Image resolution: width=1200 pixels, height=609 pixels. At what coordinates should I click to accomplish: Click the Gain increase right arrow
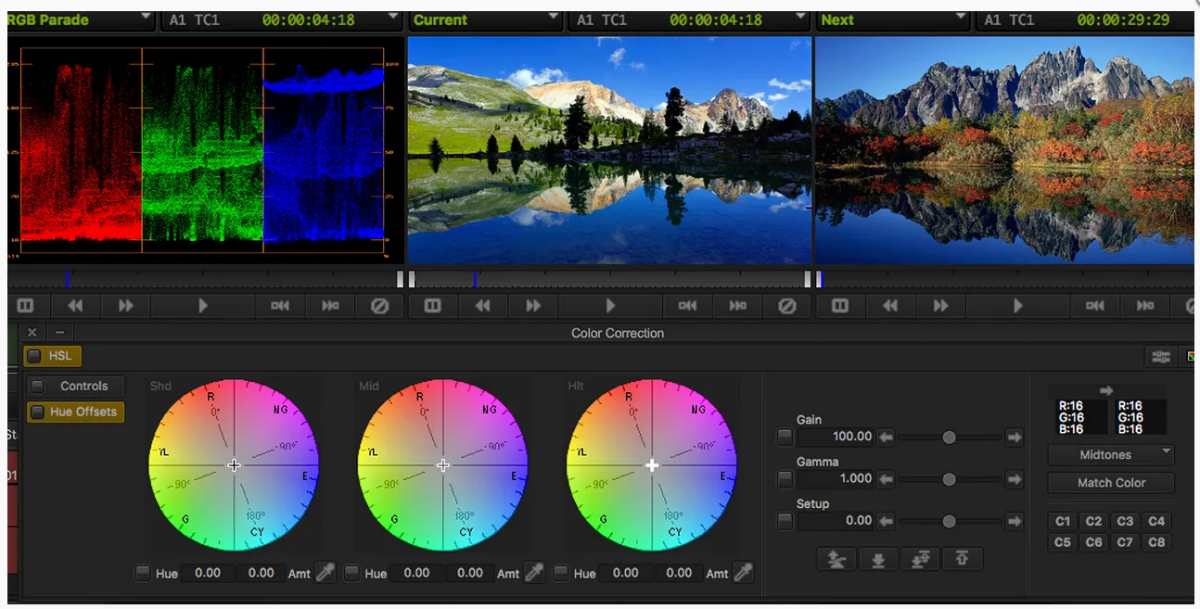click(1015, 437)
